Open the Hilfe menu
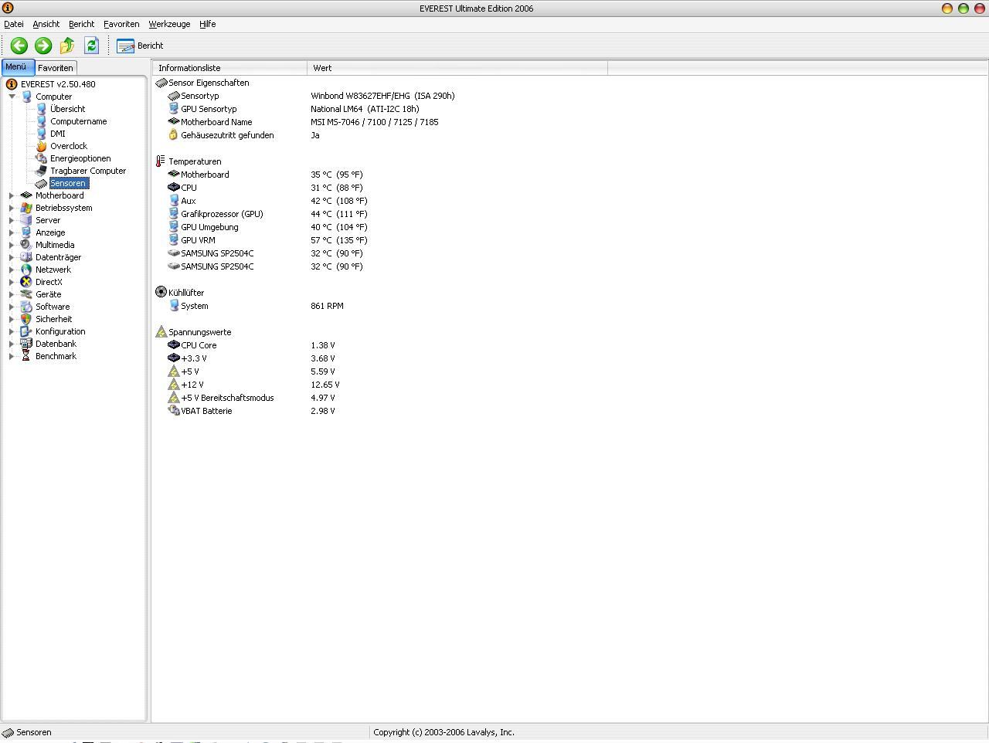 coord(207,24)
